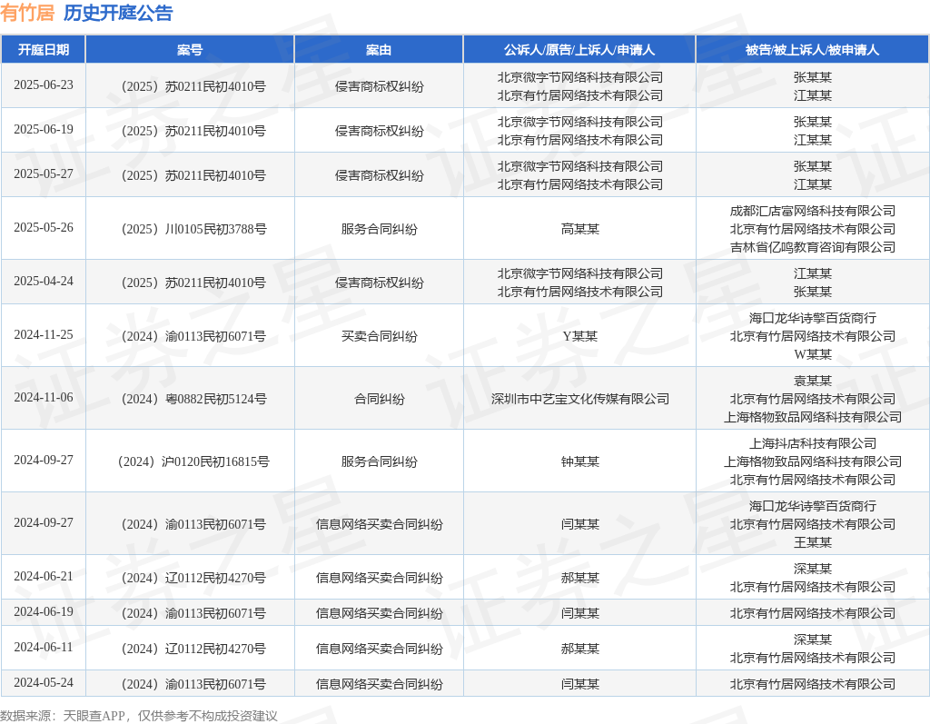
Task: Click 服务合同纠纷 in the 2025-05-26 row
Action: tap(379, 229)
